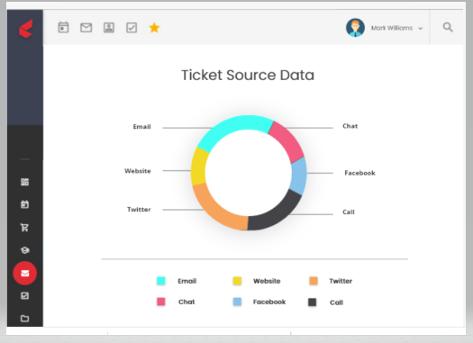Viewport: 473px width, 343px height.
Task: Click the Twitter orange legend swatch
Action: point(314,281)
